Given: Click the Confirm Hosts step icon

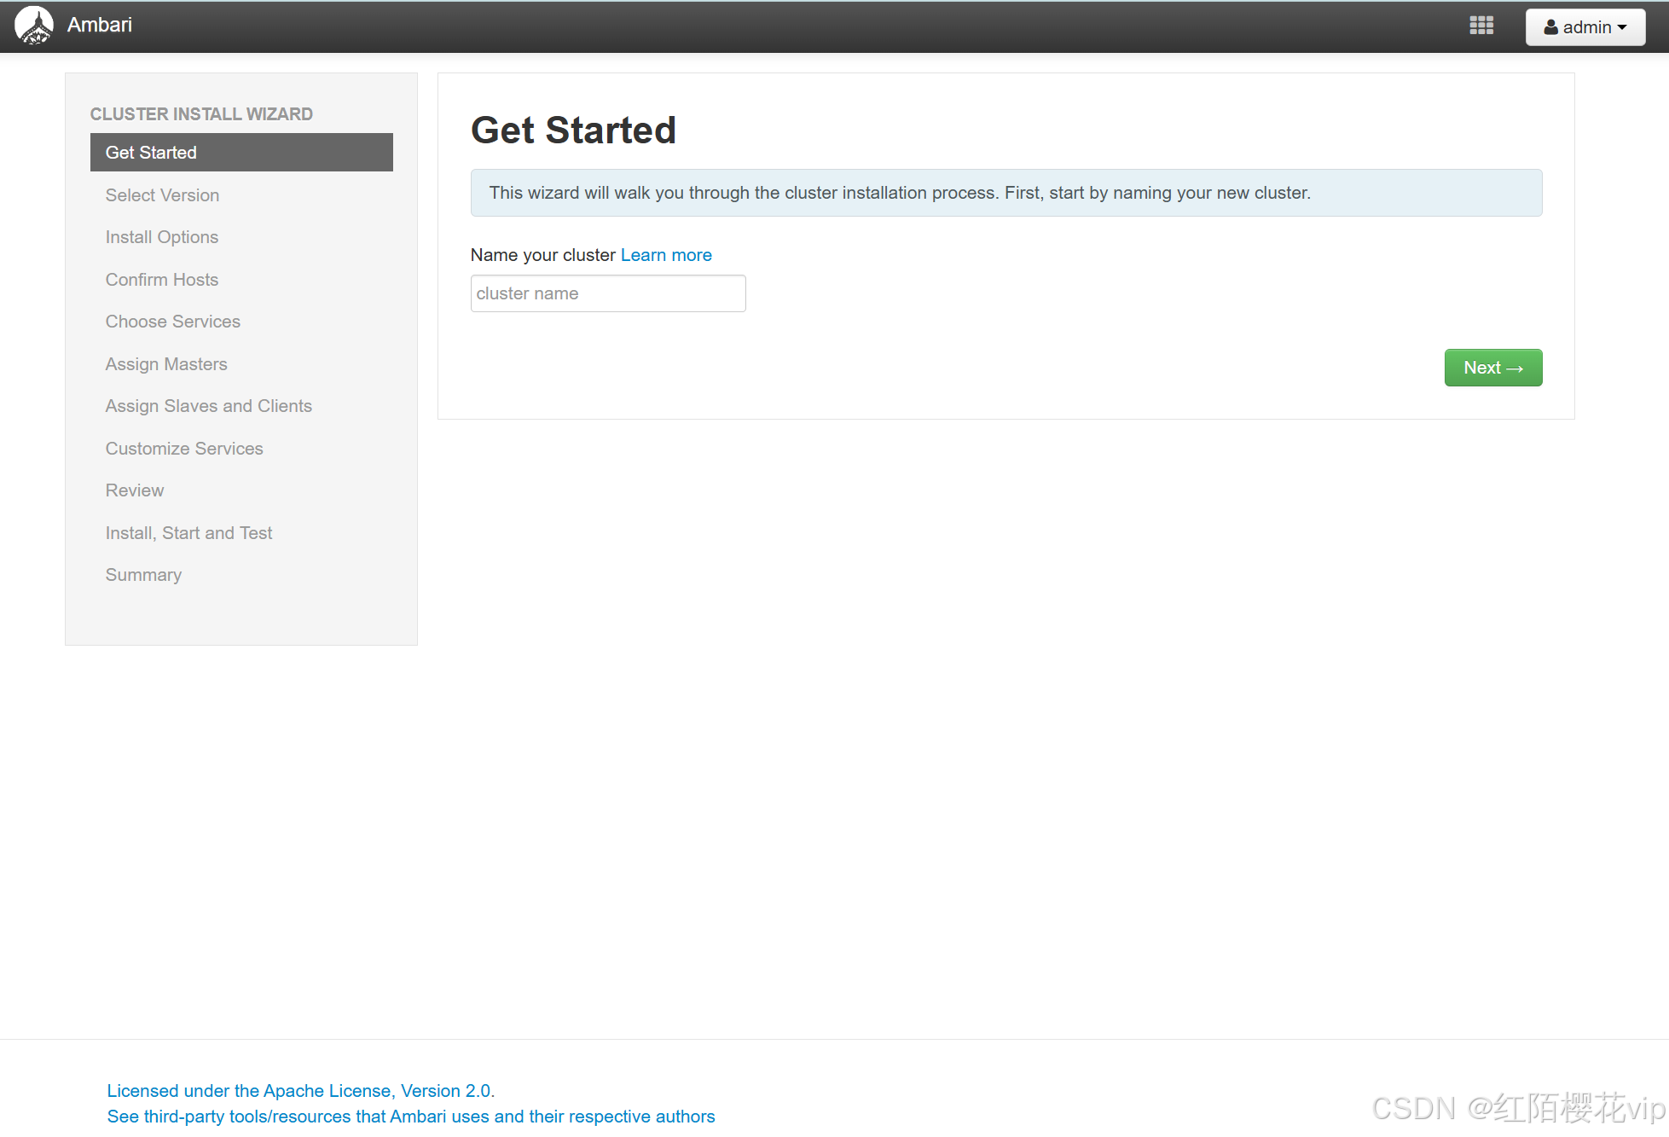Looking at the screenshot, I should [x=162, y=279].
